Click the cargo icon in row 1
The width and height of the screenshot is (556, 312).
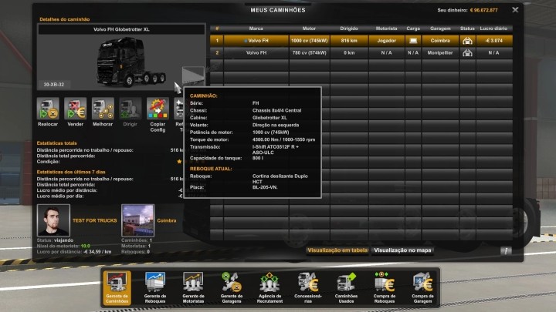pos(413,41)
